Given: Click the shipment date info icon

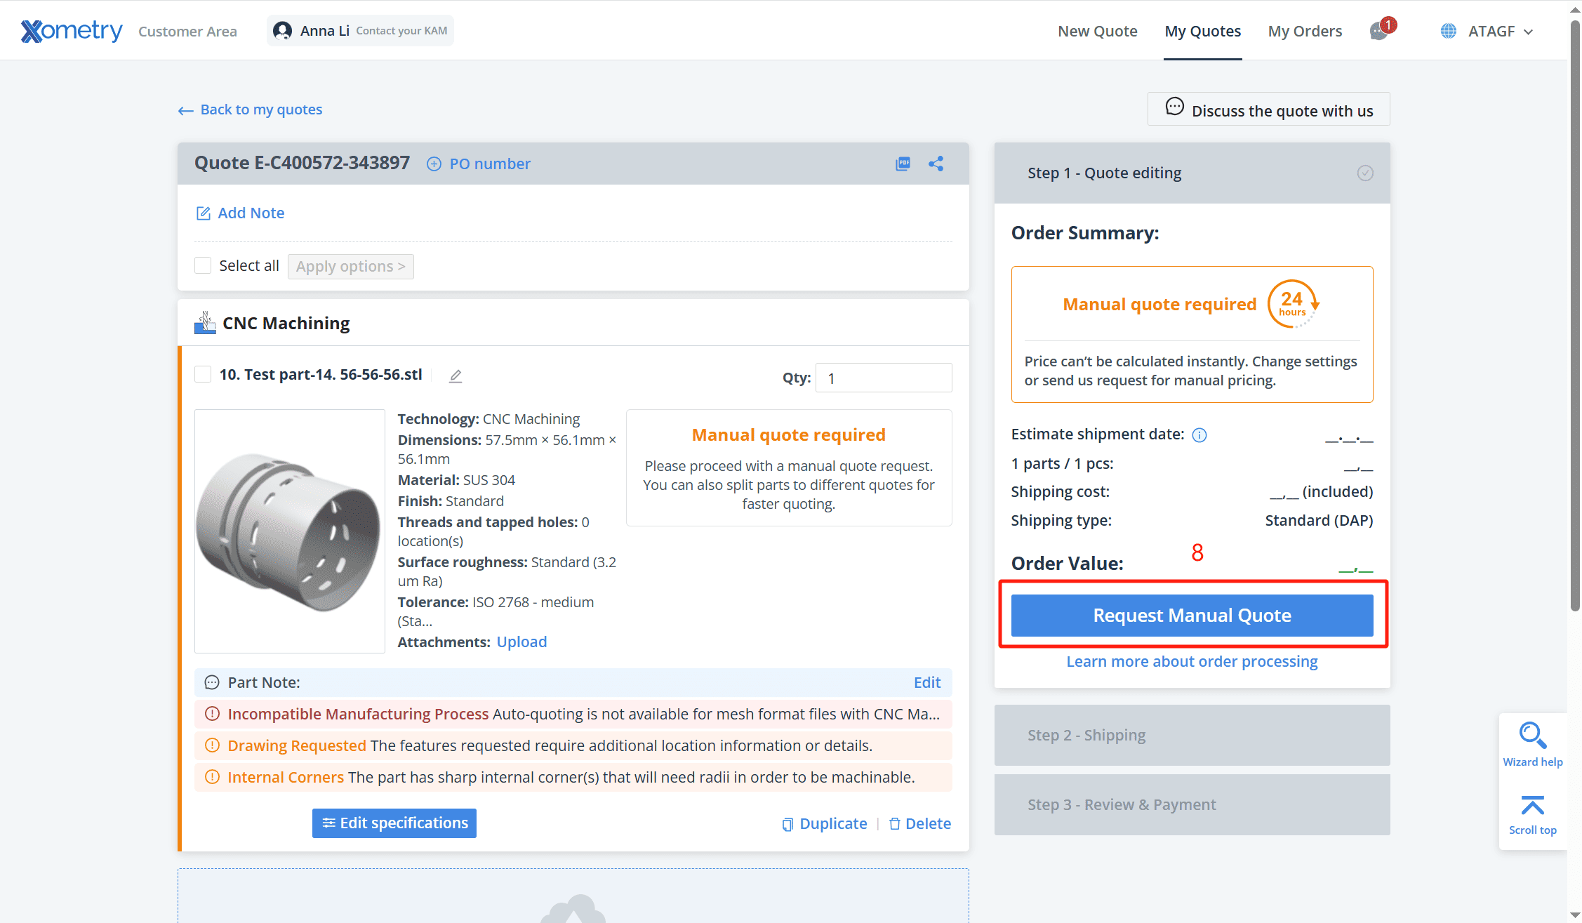Looking at the screenshot, I should tap(1199, 435).
